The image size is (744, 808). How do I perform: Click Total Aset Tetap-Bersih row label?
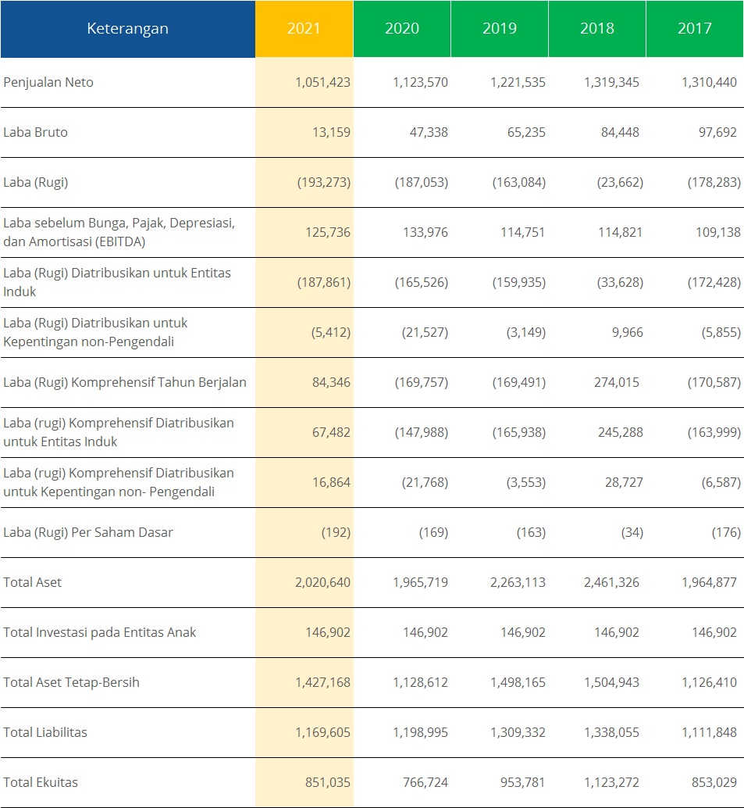pyautogui.click(x=71, y=682)
